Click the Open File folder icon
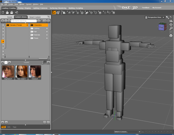Screen dimensions: 174x135 coord(7,12)
